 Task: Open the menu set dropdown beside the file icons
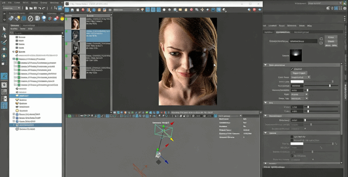tap(11, 8)
